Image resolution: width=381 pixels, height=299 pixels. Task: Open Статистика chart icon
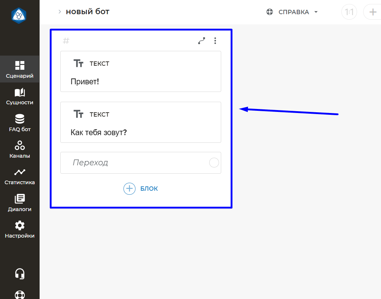[20, 173]
